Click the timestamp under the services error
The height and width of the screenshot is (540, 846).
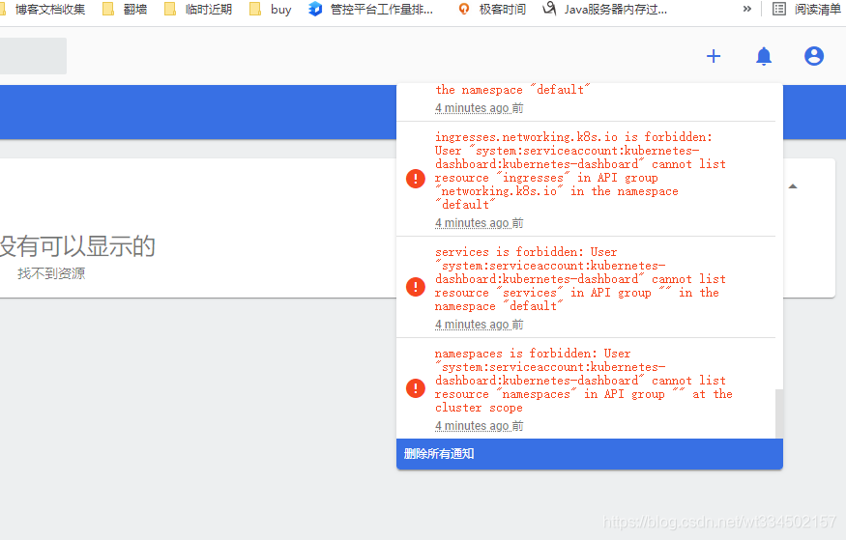click(480, 325)
